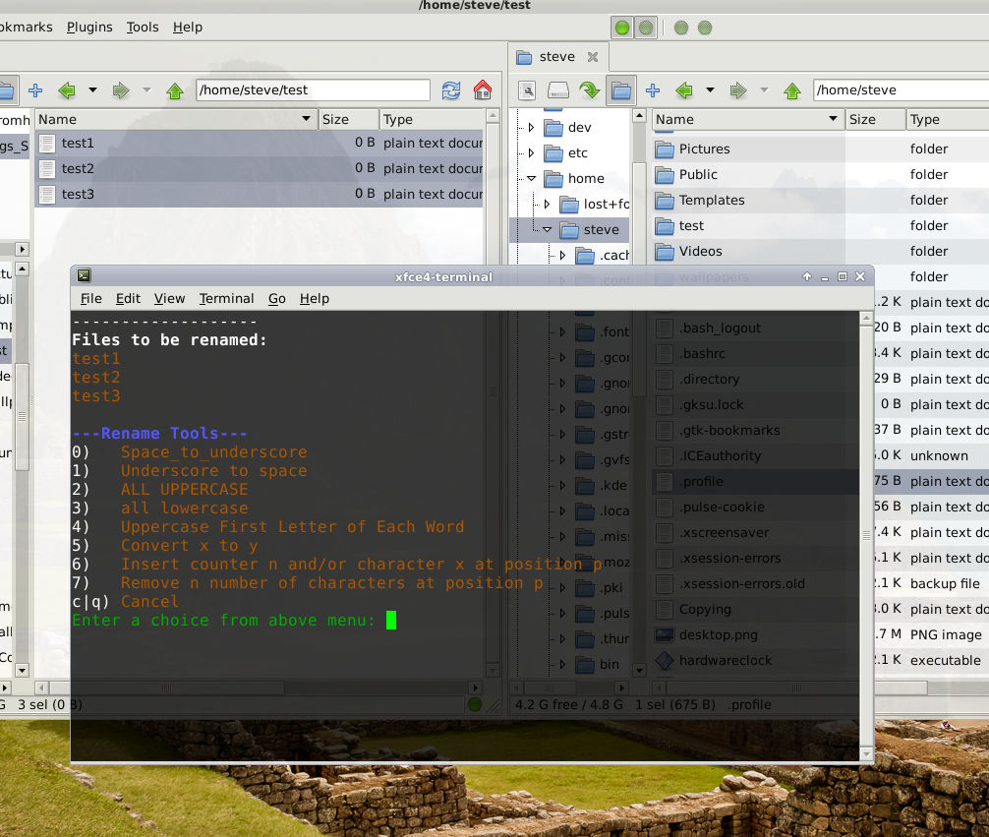The image size is (989, 837).
Task: Go up one directory from /home/steve/test
Action: (175, 90)
